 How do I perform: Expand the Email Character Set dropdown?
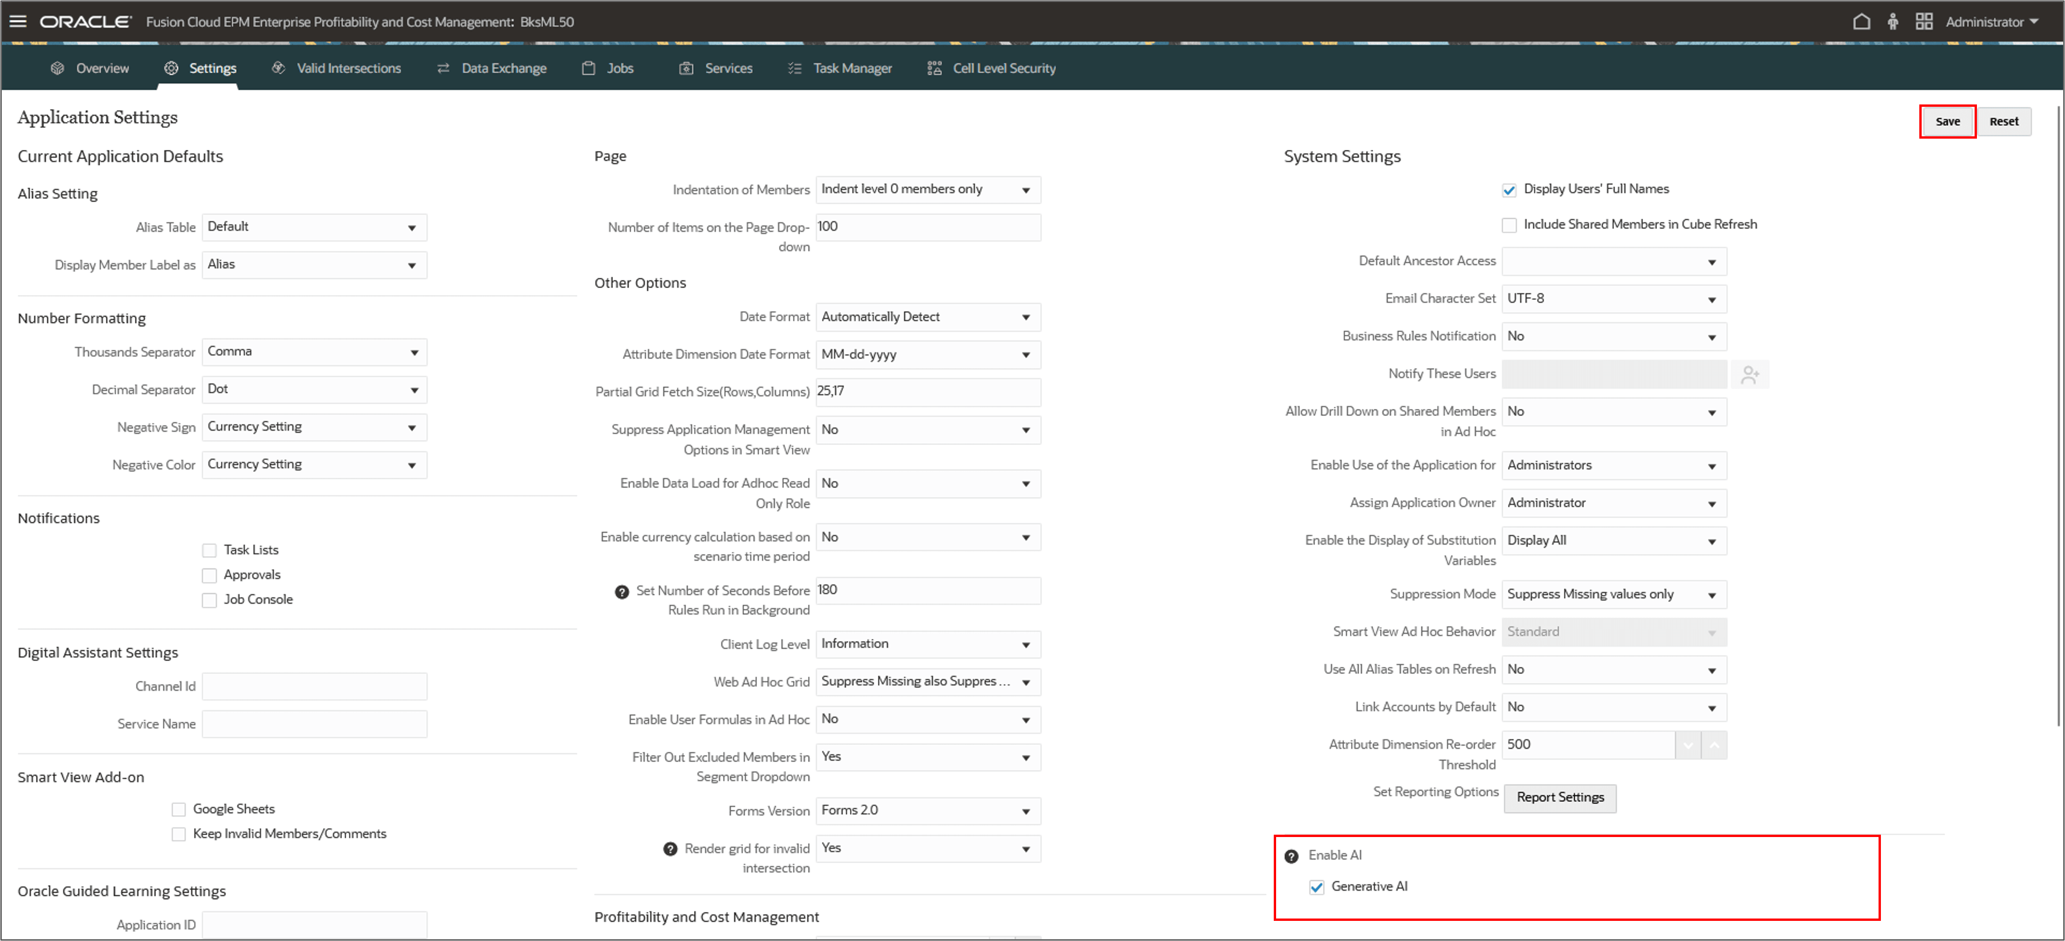(1613, 299)
